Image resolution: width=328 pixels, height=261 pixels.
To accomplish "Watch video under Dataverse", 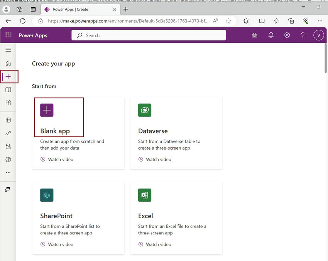I will (x=155, y=160).
